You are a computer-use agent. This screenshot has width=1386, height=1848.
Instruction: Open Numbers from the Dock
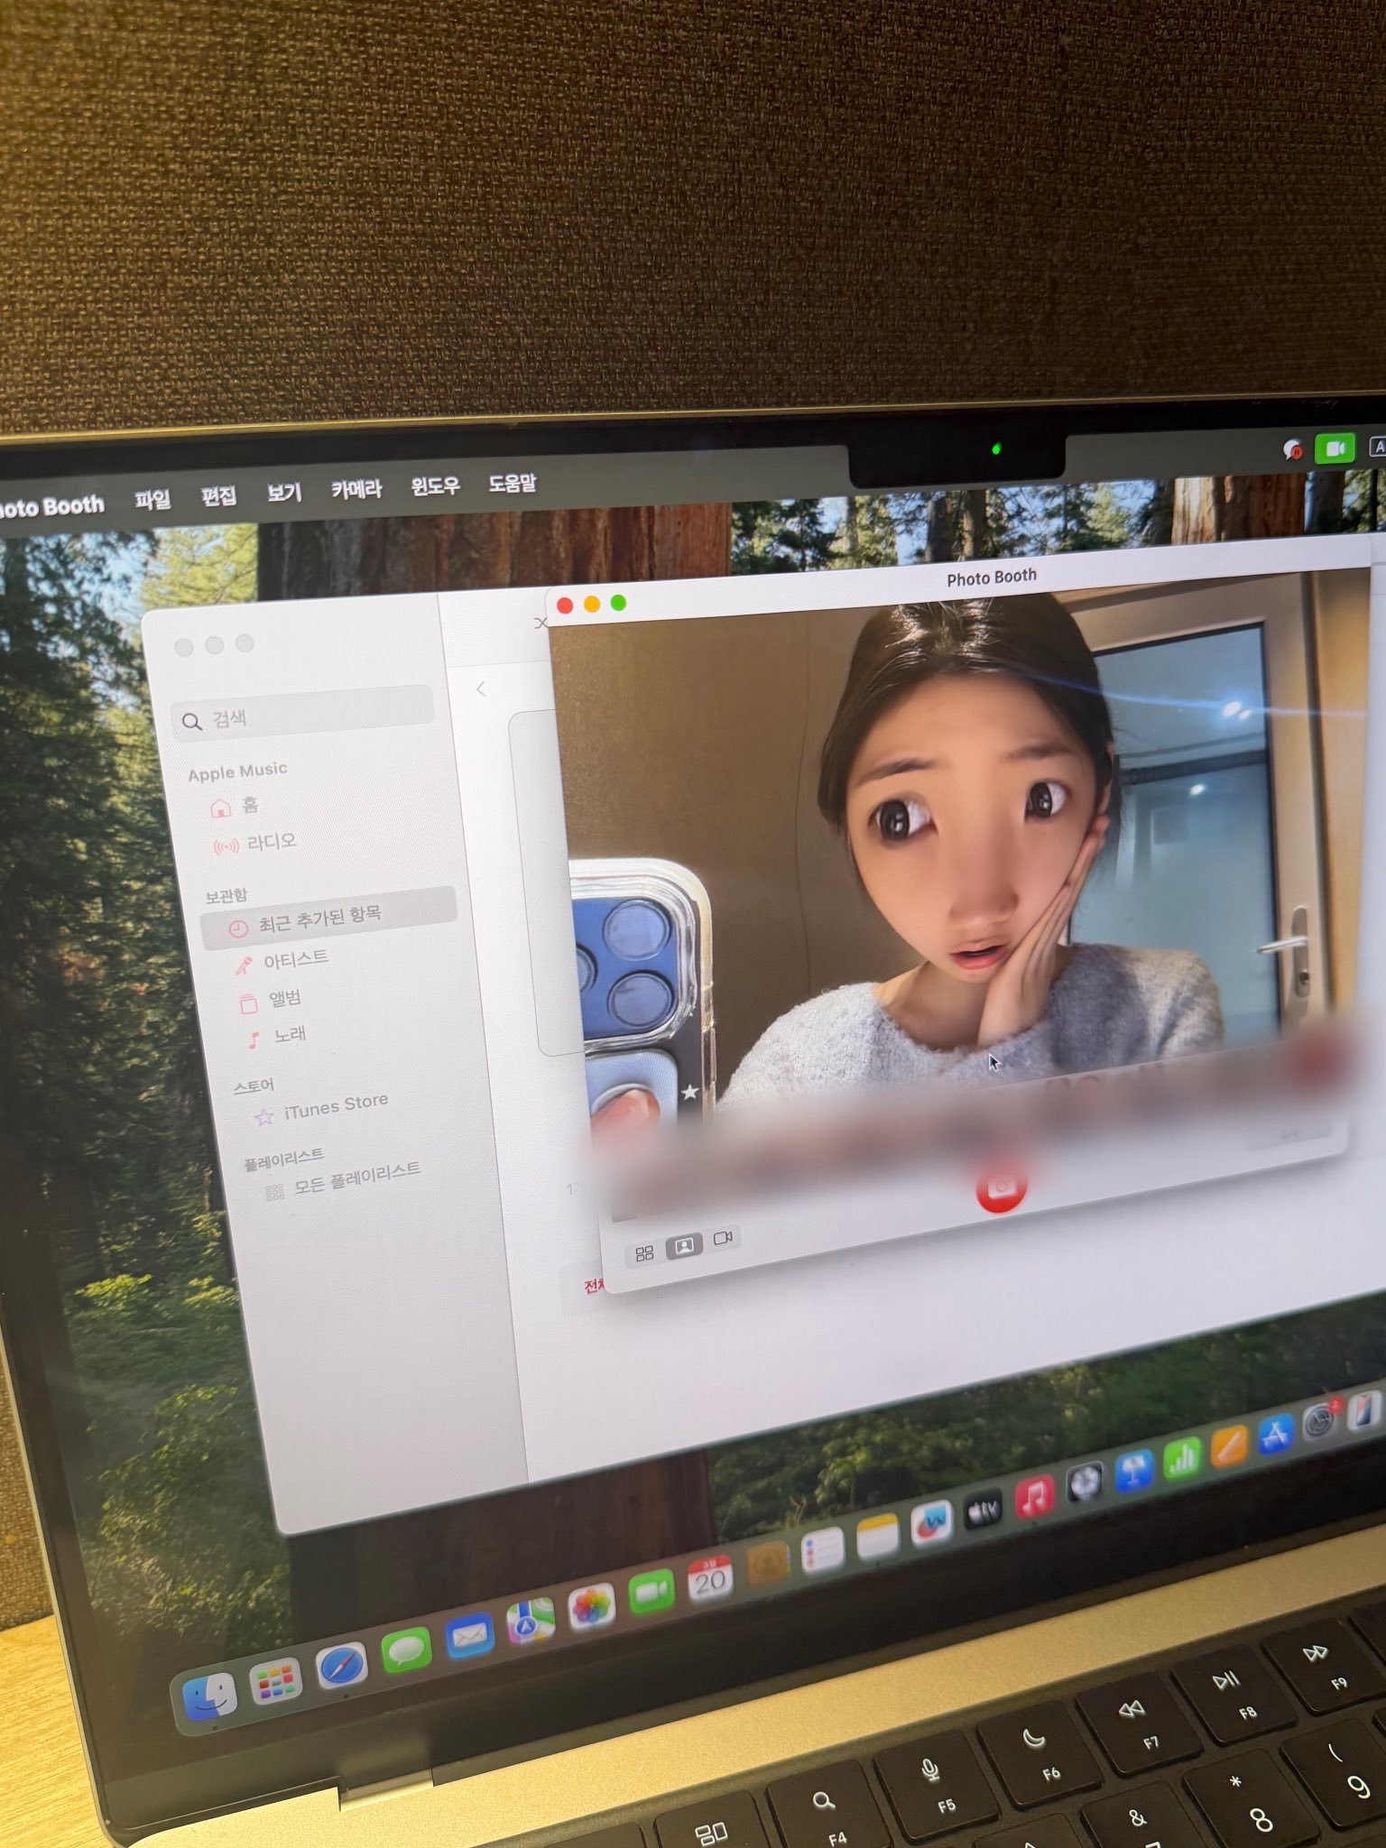[1182, 1460]
